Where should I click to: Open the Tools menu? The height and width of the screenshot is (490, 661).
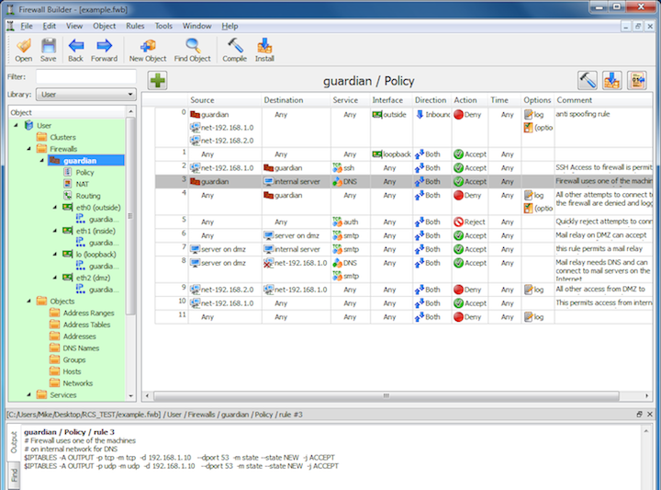pos(163,26)
